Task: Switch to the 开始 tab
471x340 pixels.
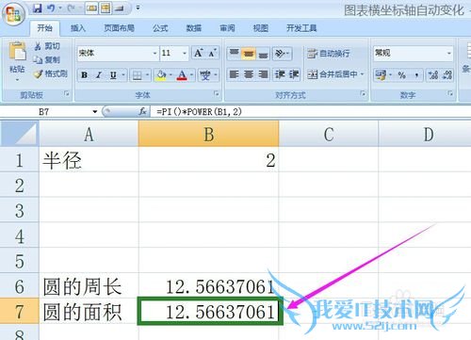Action: point(44,28)
